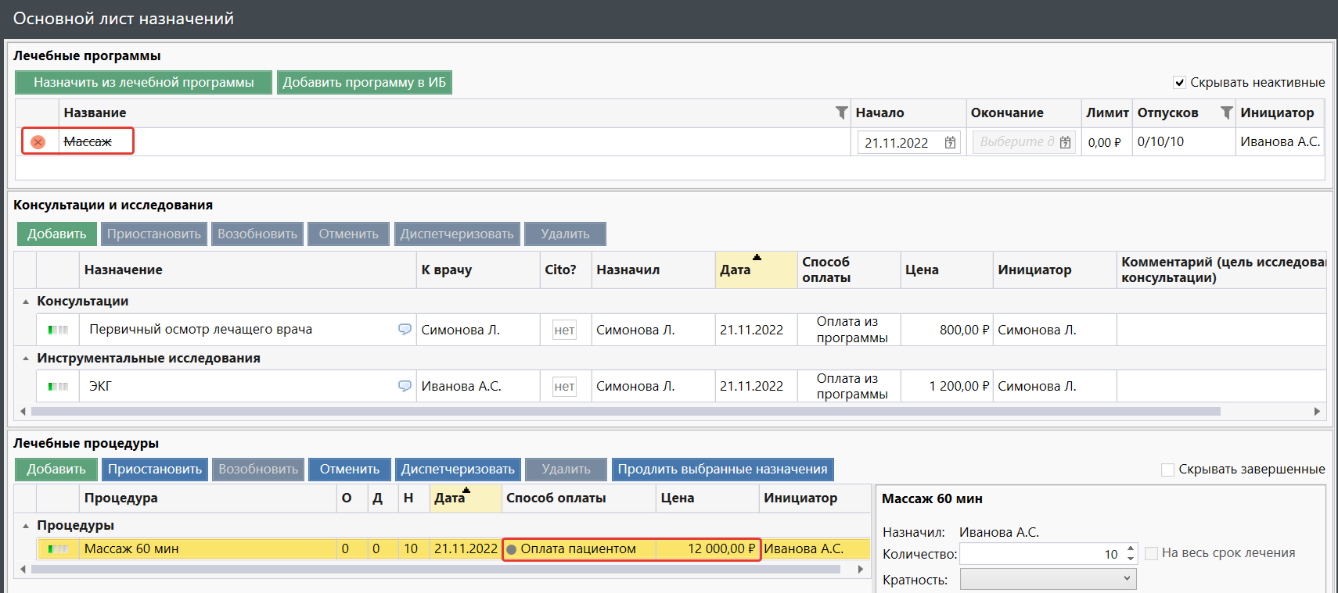Viewport: 1338px width, 593px height.
Task: Collapse the Консультации group
Action: click(x=26, y=302)
